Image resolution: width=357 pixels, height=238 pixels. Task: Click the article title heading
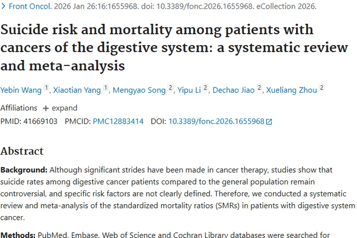coord(157,47)
